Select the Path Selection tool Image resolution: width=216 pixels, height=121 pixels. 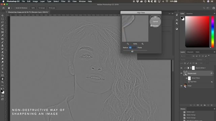coord(2,72)
